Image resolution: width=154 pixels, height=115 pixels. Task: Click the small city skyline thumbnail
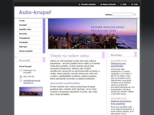pyautogui.click(x=31, y=92)
